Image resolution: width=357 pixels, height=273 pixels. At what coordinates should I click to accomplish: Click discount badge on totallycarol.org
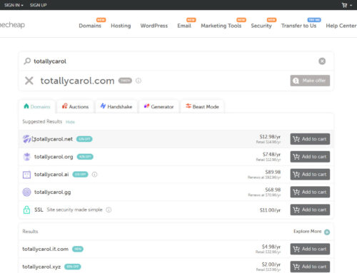tap(85, 157)
